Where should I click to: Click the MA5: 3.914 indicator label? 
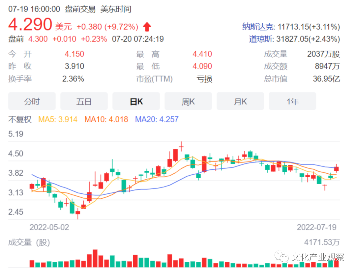58,119
